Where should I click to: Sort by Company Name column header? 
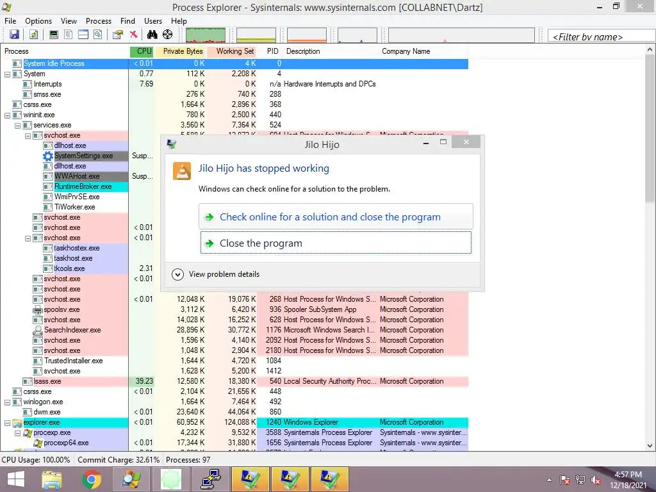pyautogui.click(x=423, y=51)
